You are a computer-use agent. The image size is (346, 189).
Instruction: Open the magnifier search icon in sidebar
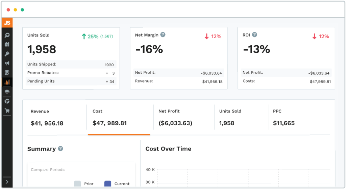coord(7,35)
